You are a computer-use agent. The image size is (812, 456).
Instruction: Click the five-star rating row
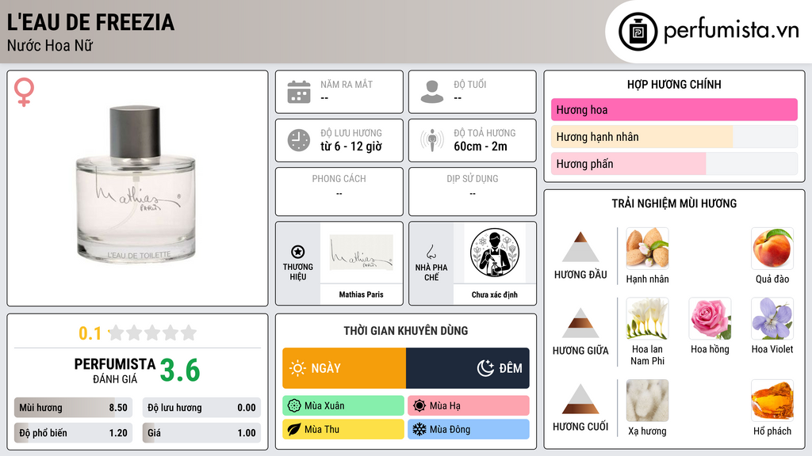[x=153, y=333]
